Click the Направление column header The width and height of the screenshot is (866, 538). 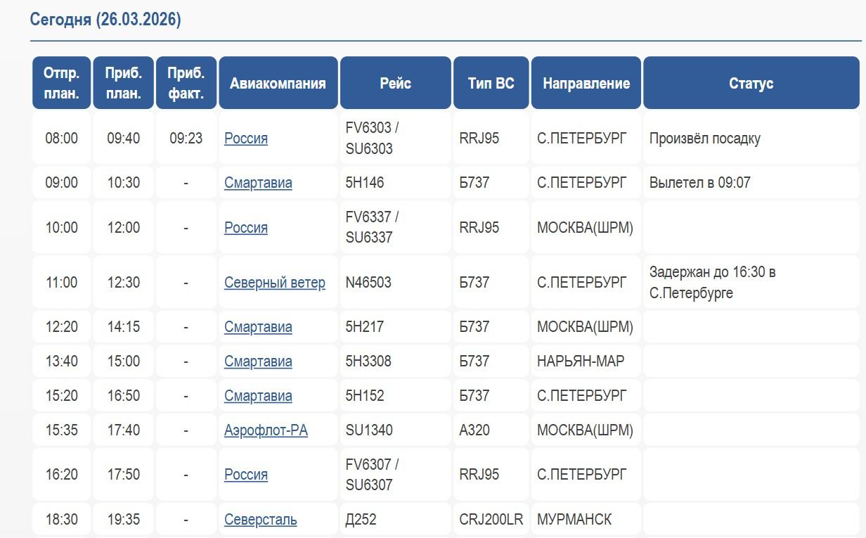click(586, 83)
